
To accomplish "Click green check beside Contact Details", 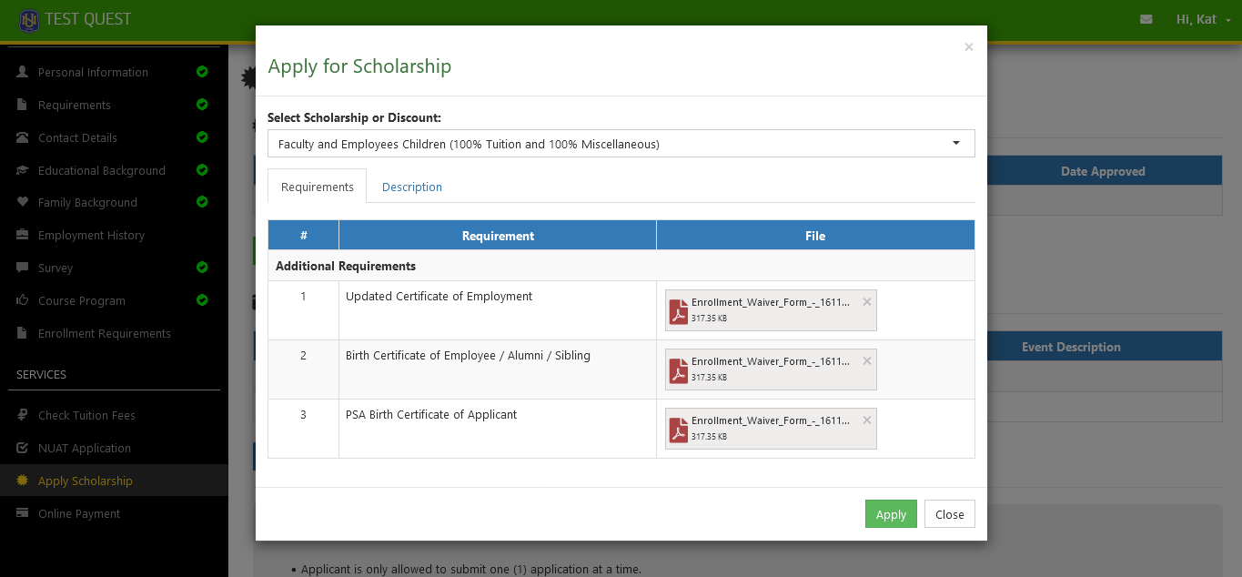I will point(202,137).
